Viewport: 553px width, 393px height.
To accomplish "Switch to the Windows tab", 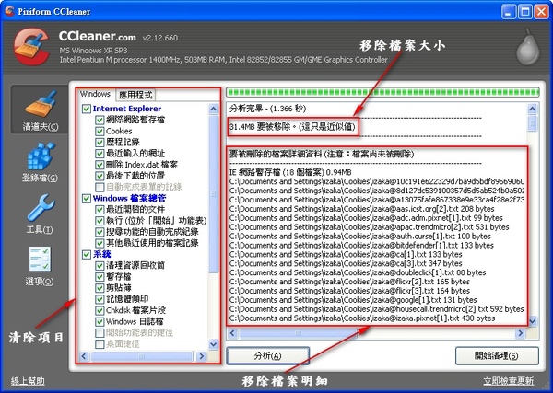I will [x=95, y=94].
